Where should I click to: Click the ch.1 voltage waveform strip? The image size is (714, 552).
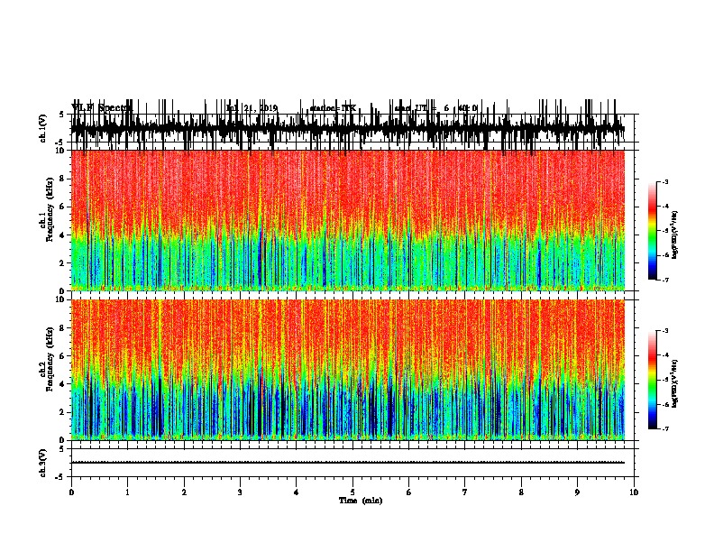click(x=347, y=128)
